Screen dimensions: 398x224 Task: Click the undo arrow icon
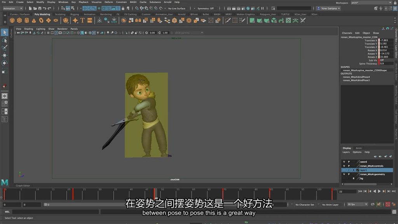44,9
